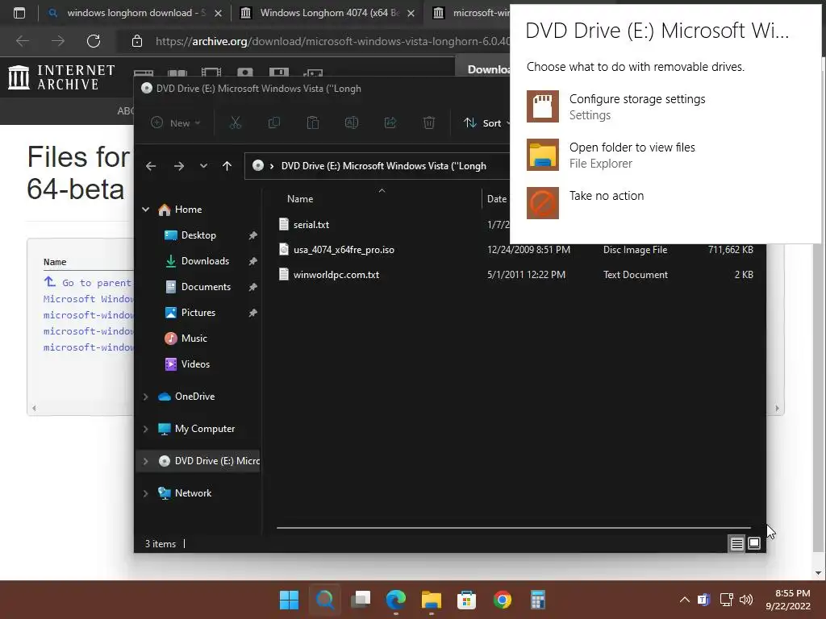Expand the My Computer tree node
The width and height of the screenshot is (826, 619).
point(146,429)
